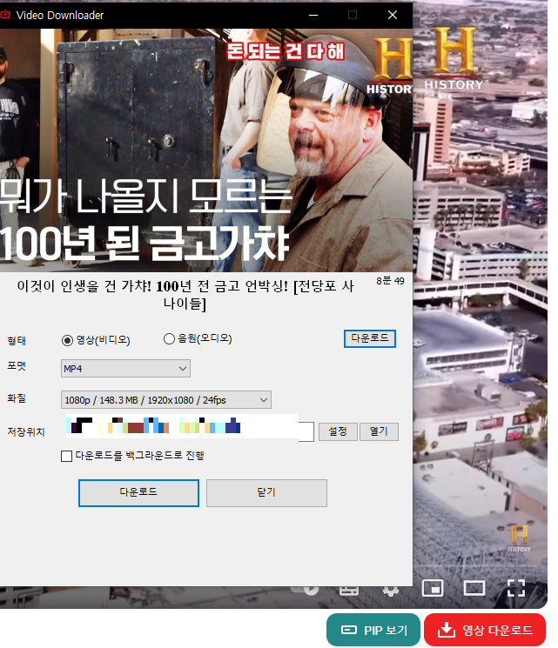Click the 열기 button to open folder
558x648 pixels.
click(x=379, y=431)
